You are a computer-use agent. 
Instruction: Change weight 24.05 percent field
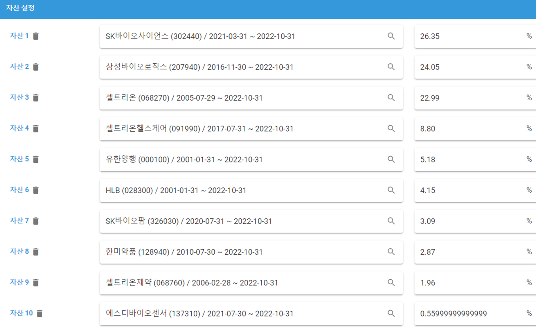pos(475,67)
